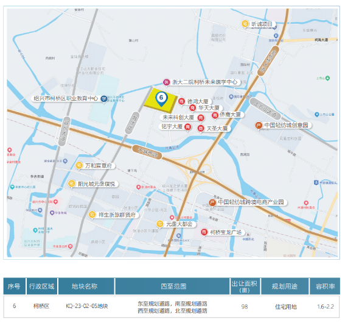Screen dimensions: 345x322
Task: Click the red marker for 柯桥宝龙广场
Action: pos(204,232)
